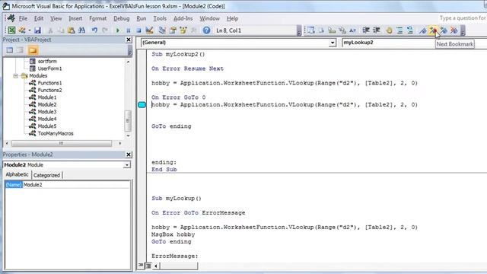487x274 pixels.
Task: Click View Code in the Project panel
Action: click(x=10, y=50)
